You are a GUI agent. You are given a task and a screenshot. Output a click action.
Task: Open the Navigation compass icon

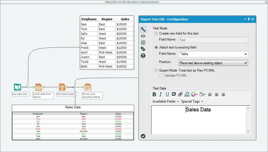pos(143,42)
